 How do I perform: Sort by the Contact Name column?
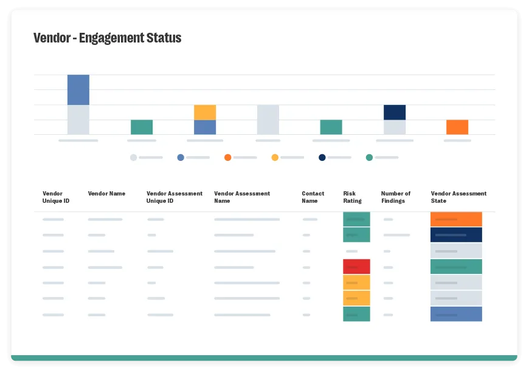[313, 197]
